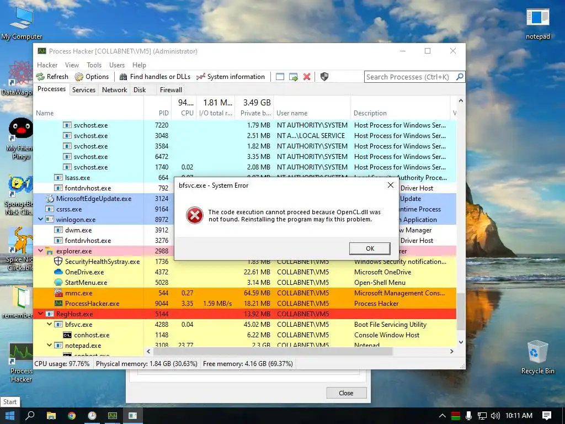Screen dimensions: 565x424
Task: Collapse the bfsvc.exe tree node
Action: click(49, 324)
